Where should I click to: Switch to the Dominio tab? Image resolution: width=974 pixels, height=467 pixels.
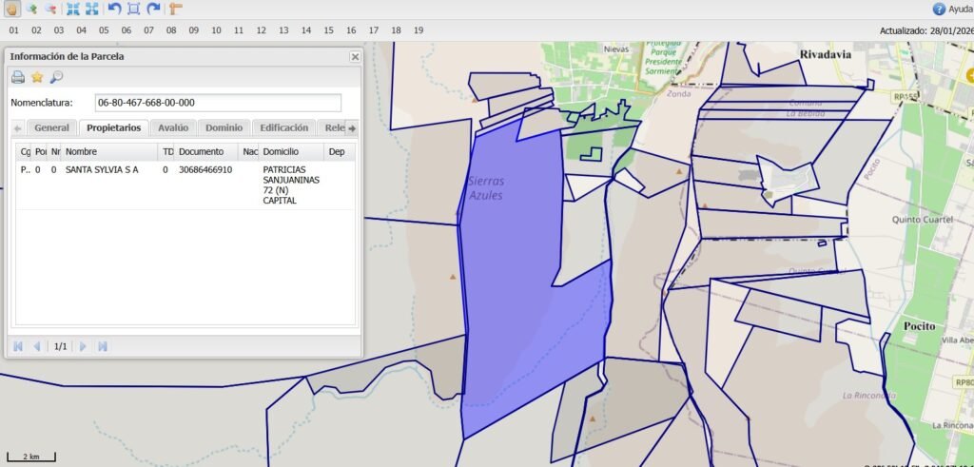224,127
